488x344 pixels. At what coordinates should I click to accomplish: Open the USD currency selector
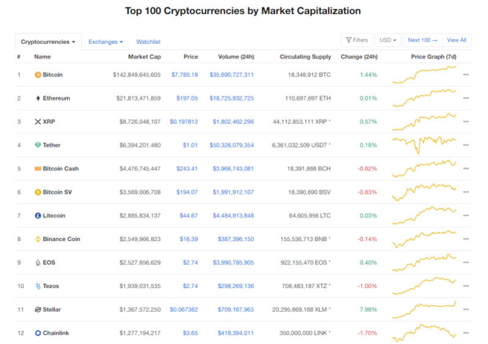tap(388, 40)
